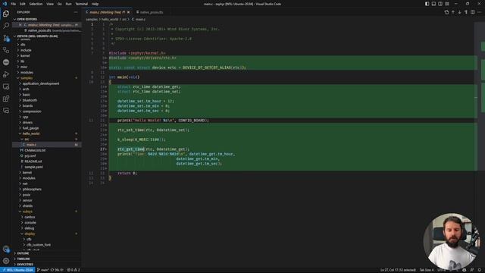Expand the philosophers folder
The width and height of the screenshot is (485, 273).
click(x=32, y=189)
